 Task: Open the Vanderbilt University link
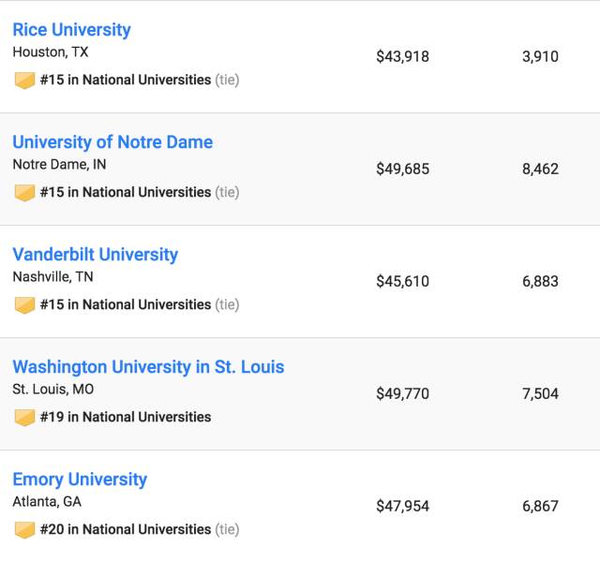click(95, 255)
